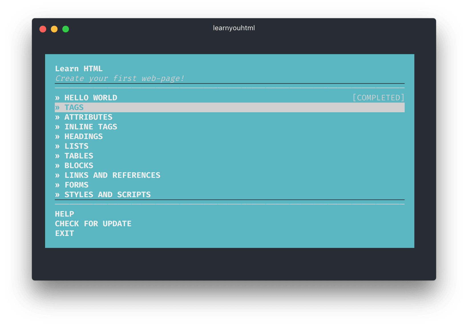Maximize the terminal with the green button
Screen dimensions: 468x326
click(x=66, y=29)
